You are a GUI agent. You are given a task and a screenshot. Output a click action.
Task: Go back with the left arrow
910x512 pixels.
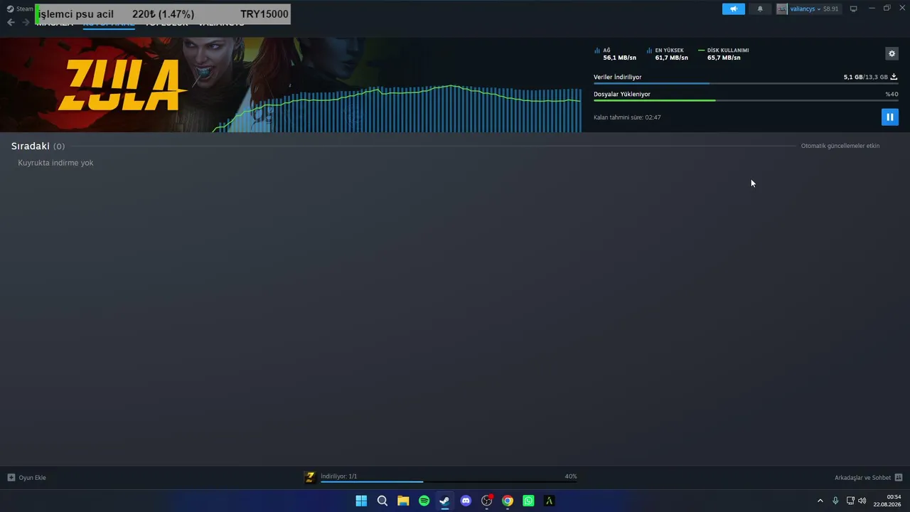pos(11,22)
